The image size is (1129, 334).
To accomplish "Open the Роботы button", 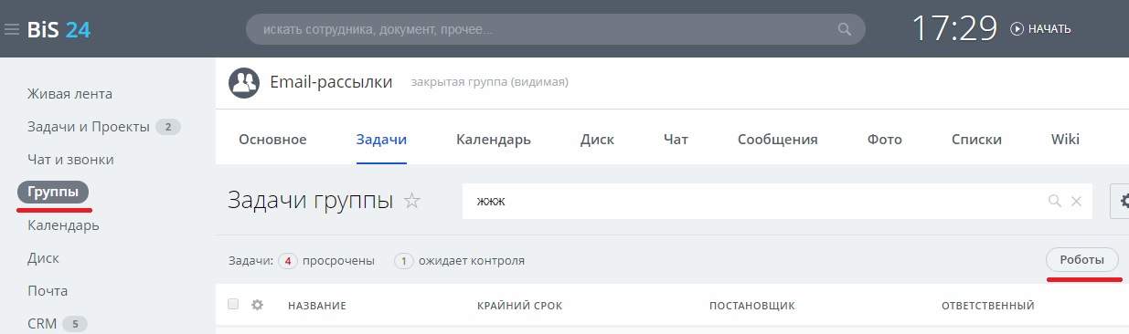I will [1082, 260].
